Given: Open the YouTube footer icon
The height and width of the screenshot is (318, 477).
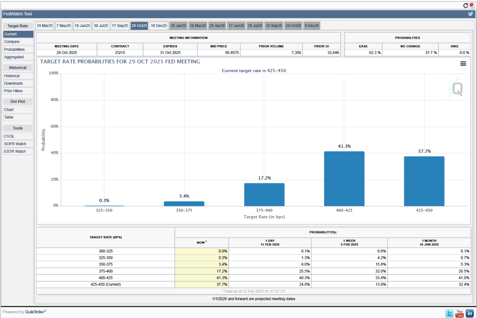Looking at the screenshot, I should tap(460, 313).
